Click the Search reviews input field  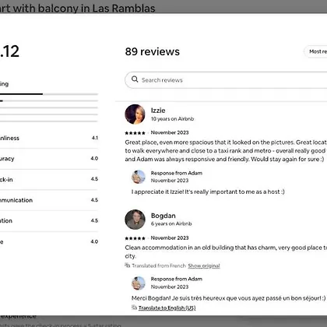pyautogui.click(x=226, y=80)
